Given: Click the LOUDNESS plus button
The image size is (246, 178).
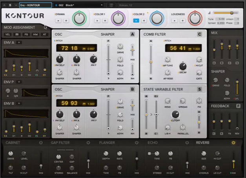Looking at the screenshot, I should [182, 20].
